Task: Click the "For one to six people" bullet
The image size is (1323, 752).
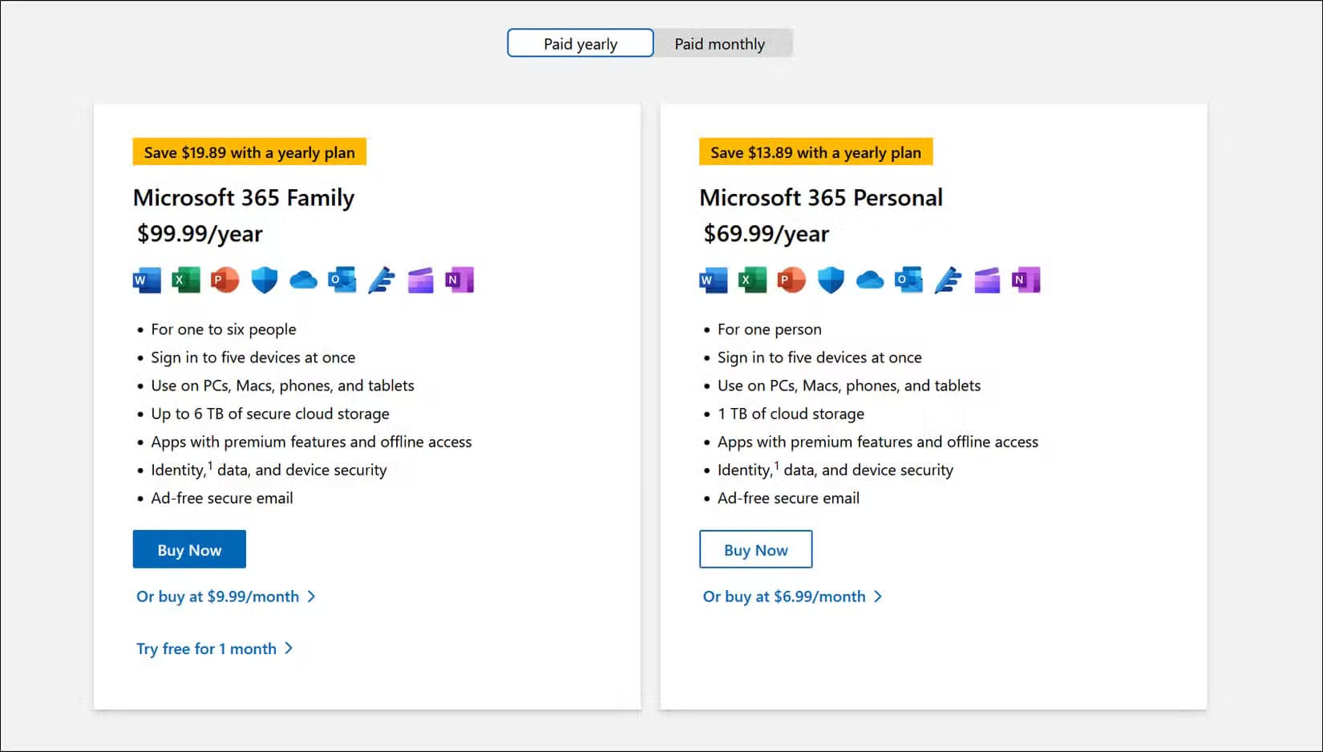Action: pyautogui.click(x=224, y=330)
